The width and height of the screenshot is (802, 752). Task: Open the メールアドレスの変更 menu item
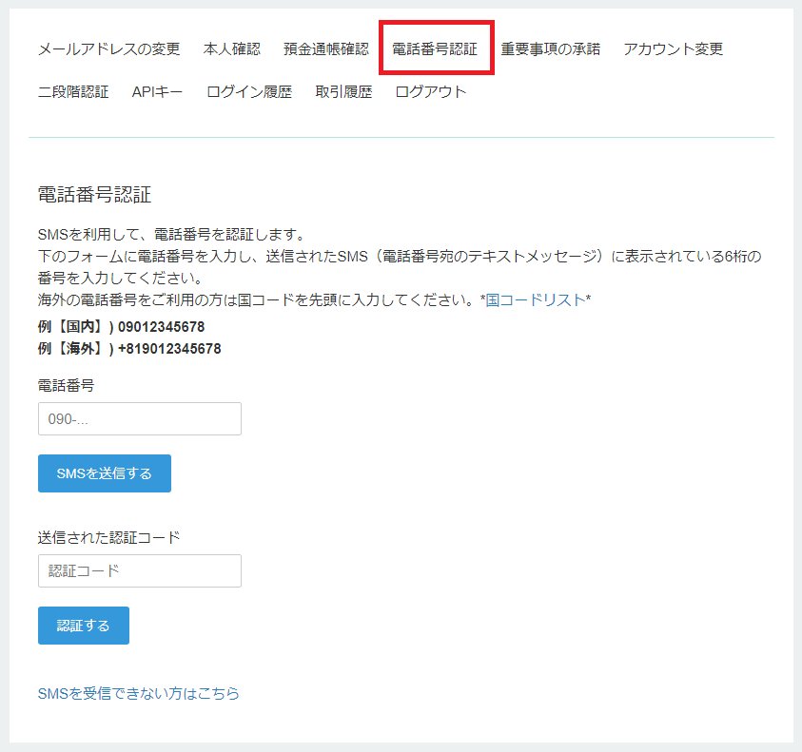[x=109, y=49]
